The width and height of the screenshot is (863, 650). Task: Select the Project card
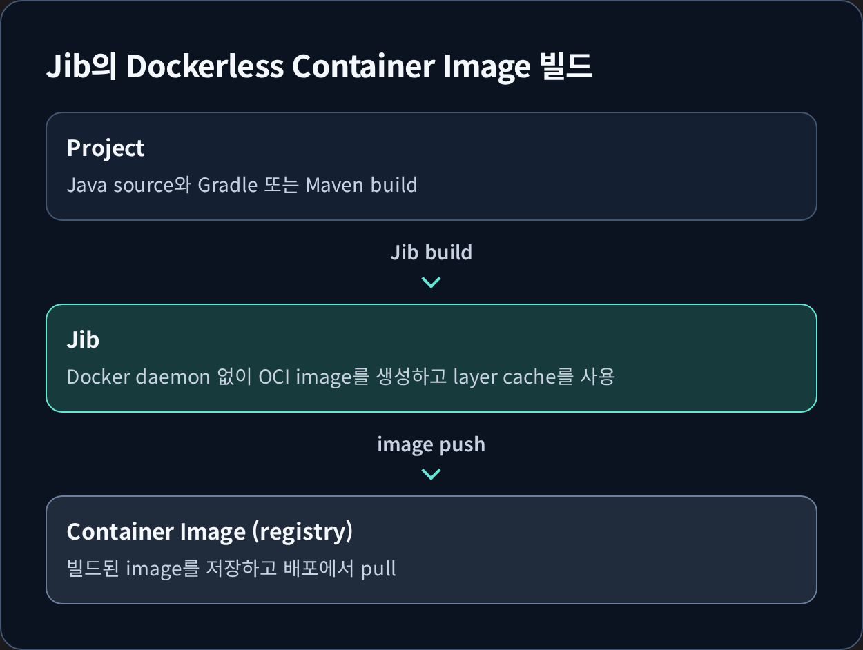[431, 166]
